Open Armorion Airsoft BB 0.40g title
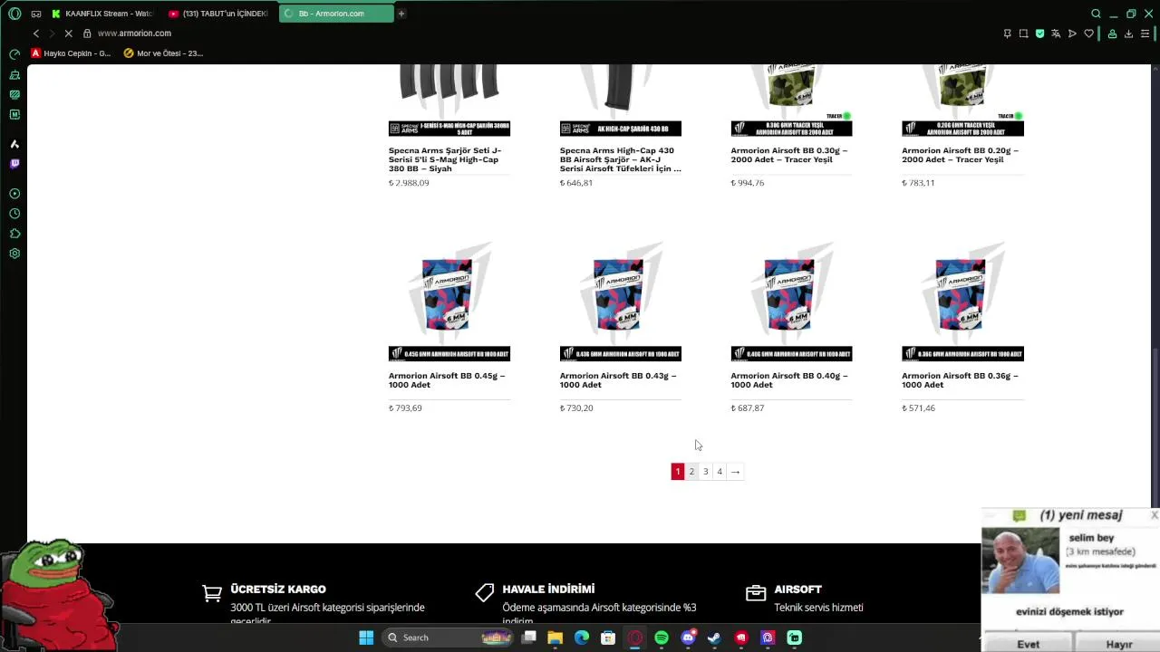 (789, 380)
